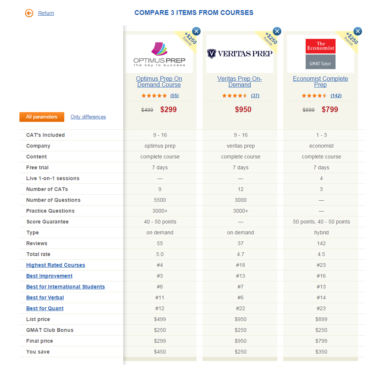Open the Return link
The image size is (383, 367).
46,13
